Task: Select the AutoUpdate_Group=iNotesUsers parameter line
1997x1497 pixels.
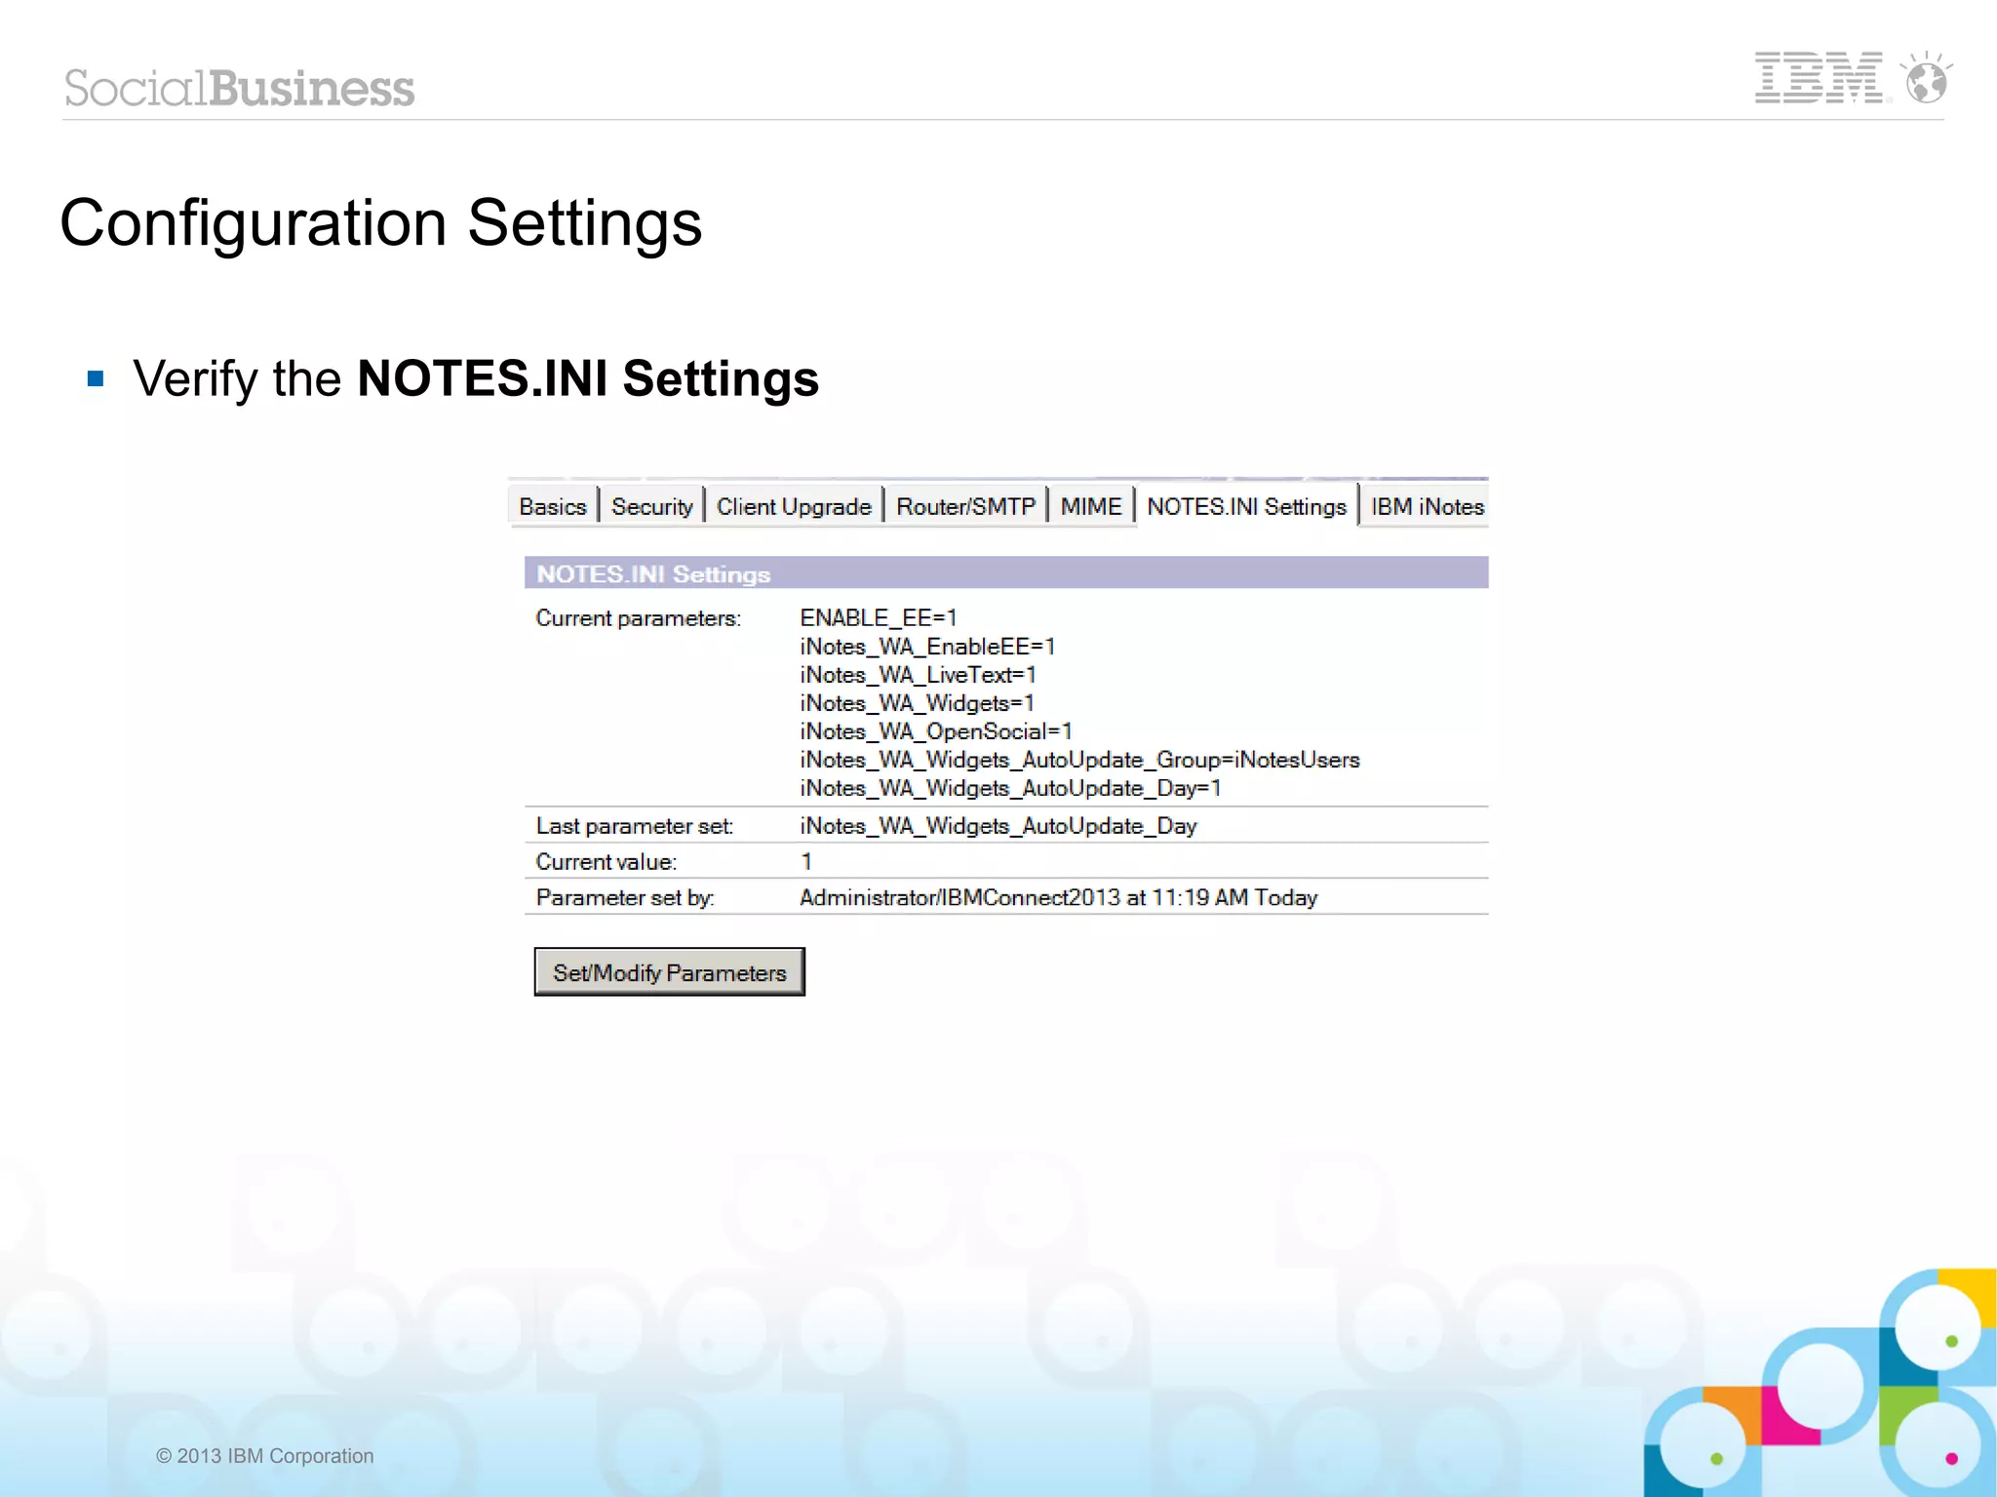Action: (x=1079, y=759)
